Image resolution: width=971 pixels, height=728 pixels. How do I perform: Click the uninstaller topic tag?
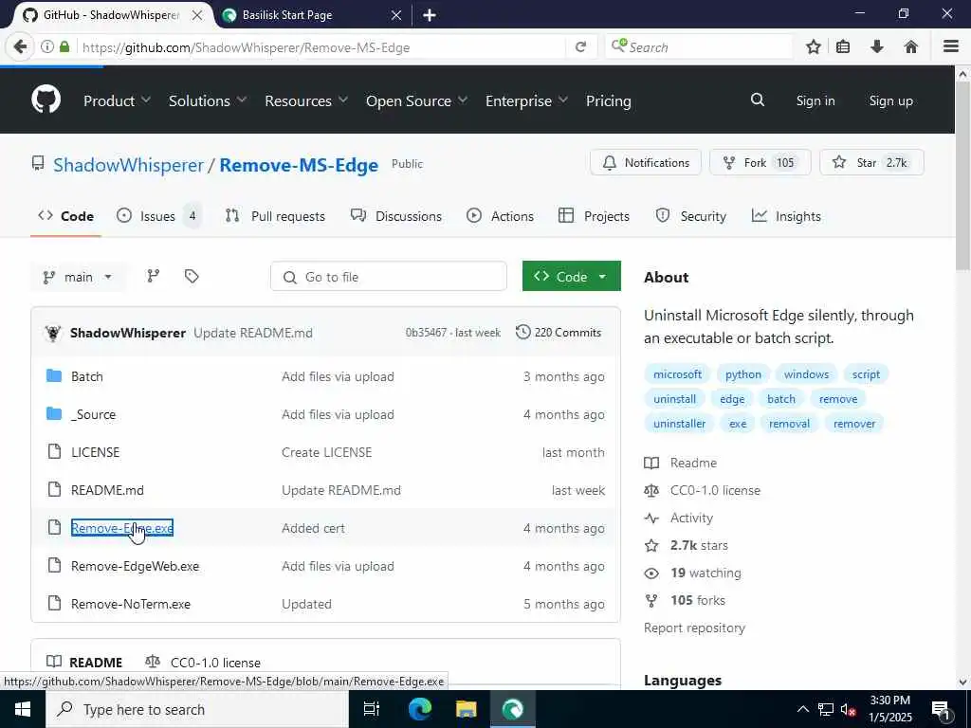click(679, 424)
